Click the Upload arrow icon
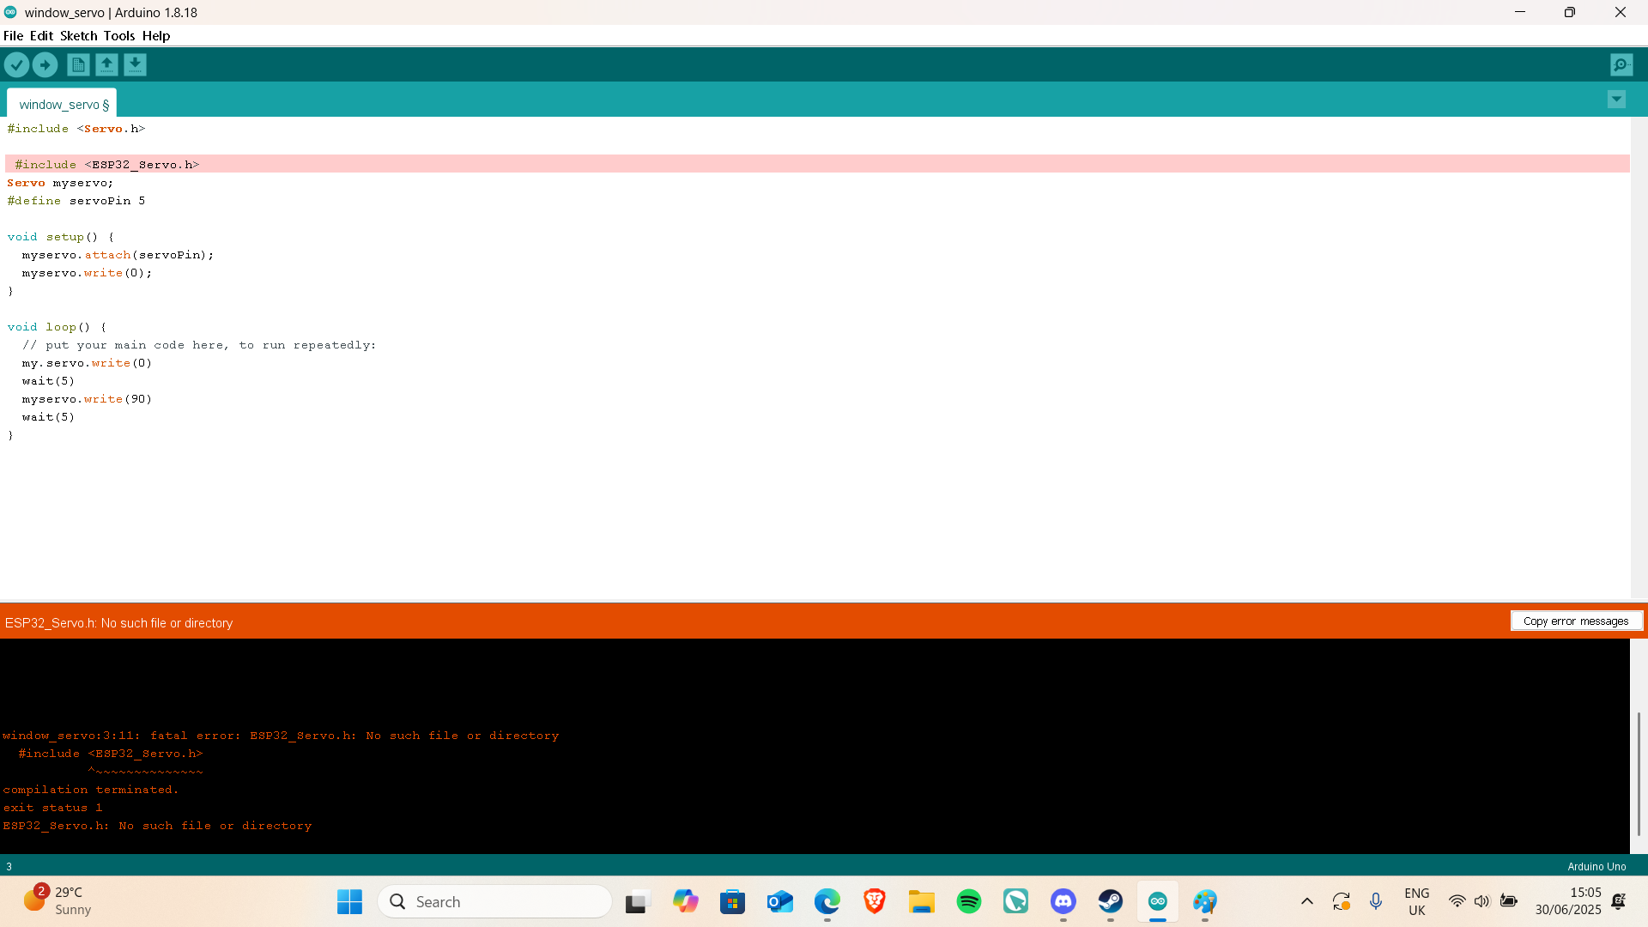 [x=45, y=64]
